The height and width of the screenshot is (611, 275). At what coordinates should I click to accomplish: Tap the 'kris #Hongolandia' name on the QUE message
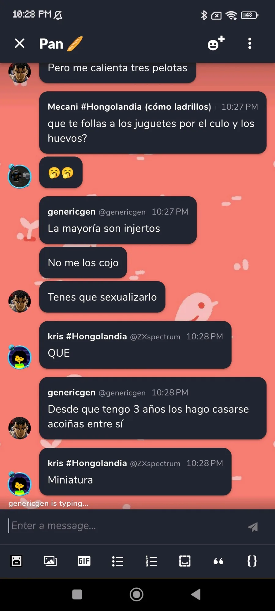(87, 336)
